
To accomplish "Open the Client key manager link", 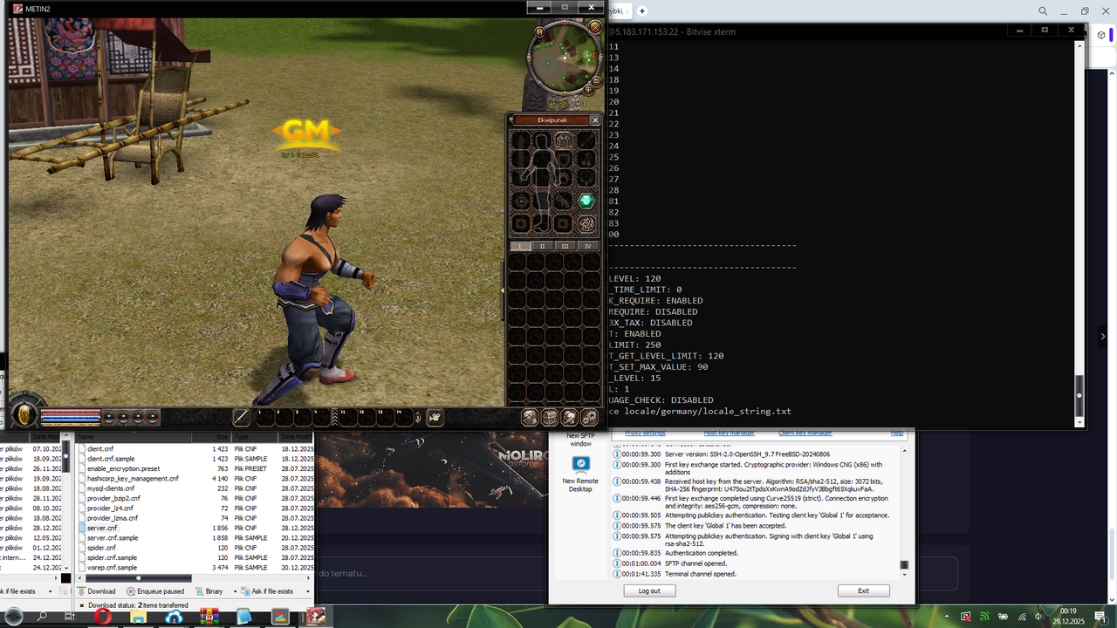I will (805, 433).
